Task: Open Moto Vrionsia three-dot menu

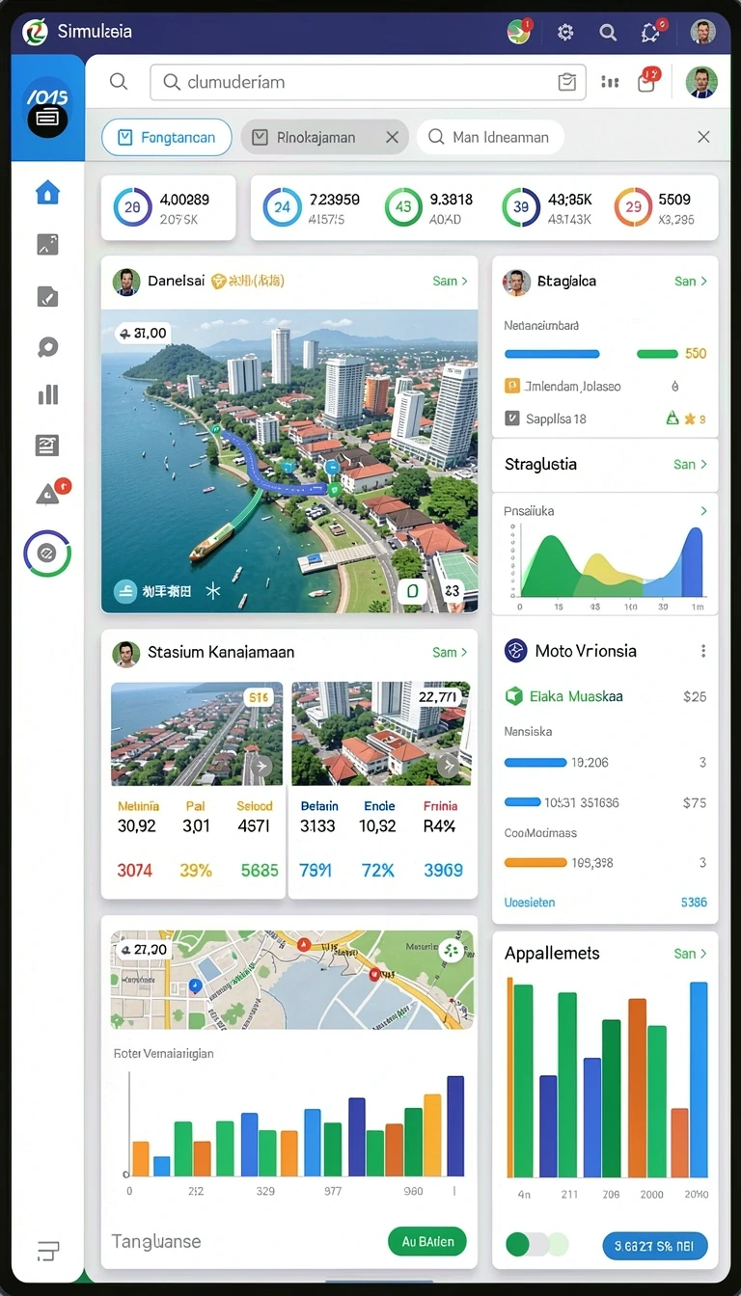Action: pyautogui.click(x=703, y=651)
